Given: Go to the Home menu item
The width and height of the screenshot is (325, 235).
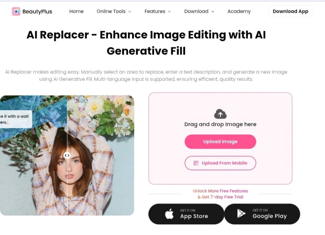Looking at the screenshot, I should click(76, 11).
